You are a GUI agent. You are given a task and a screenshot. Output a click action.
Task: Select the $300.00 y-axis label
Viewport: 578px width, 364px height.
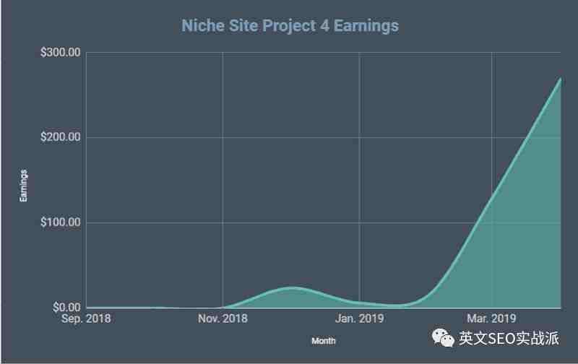(x=61, y=52)
